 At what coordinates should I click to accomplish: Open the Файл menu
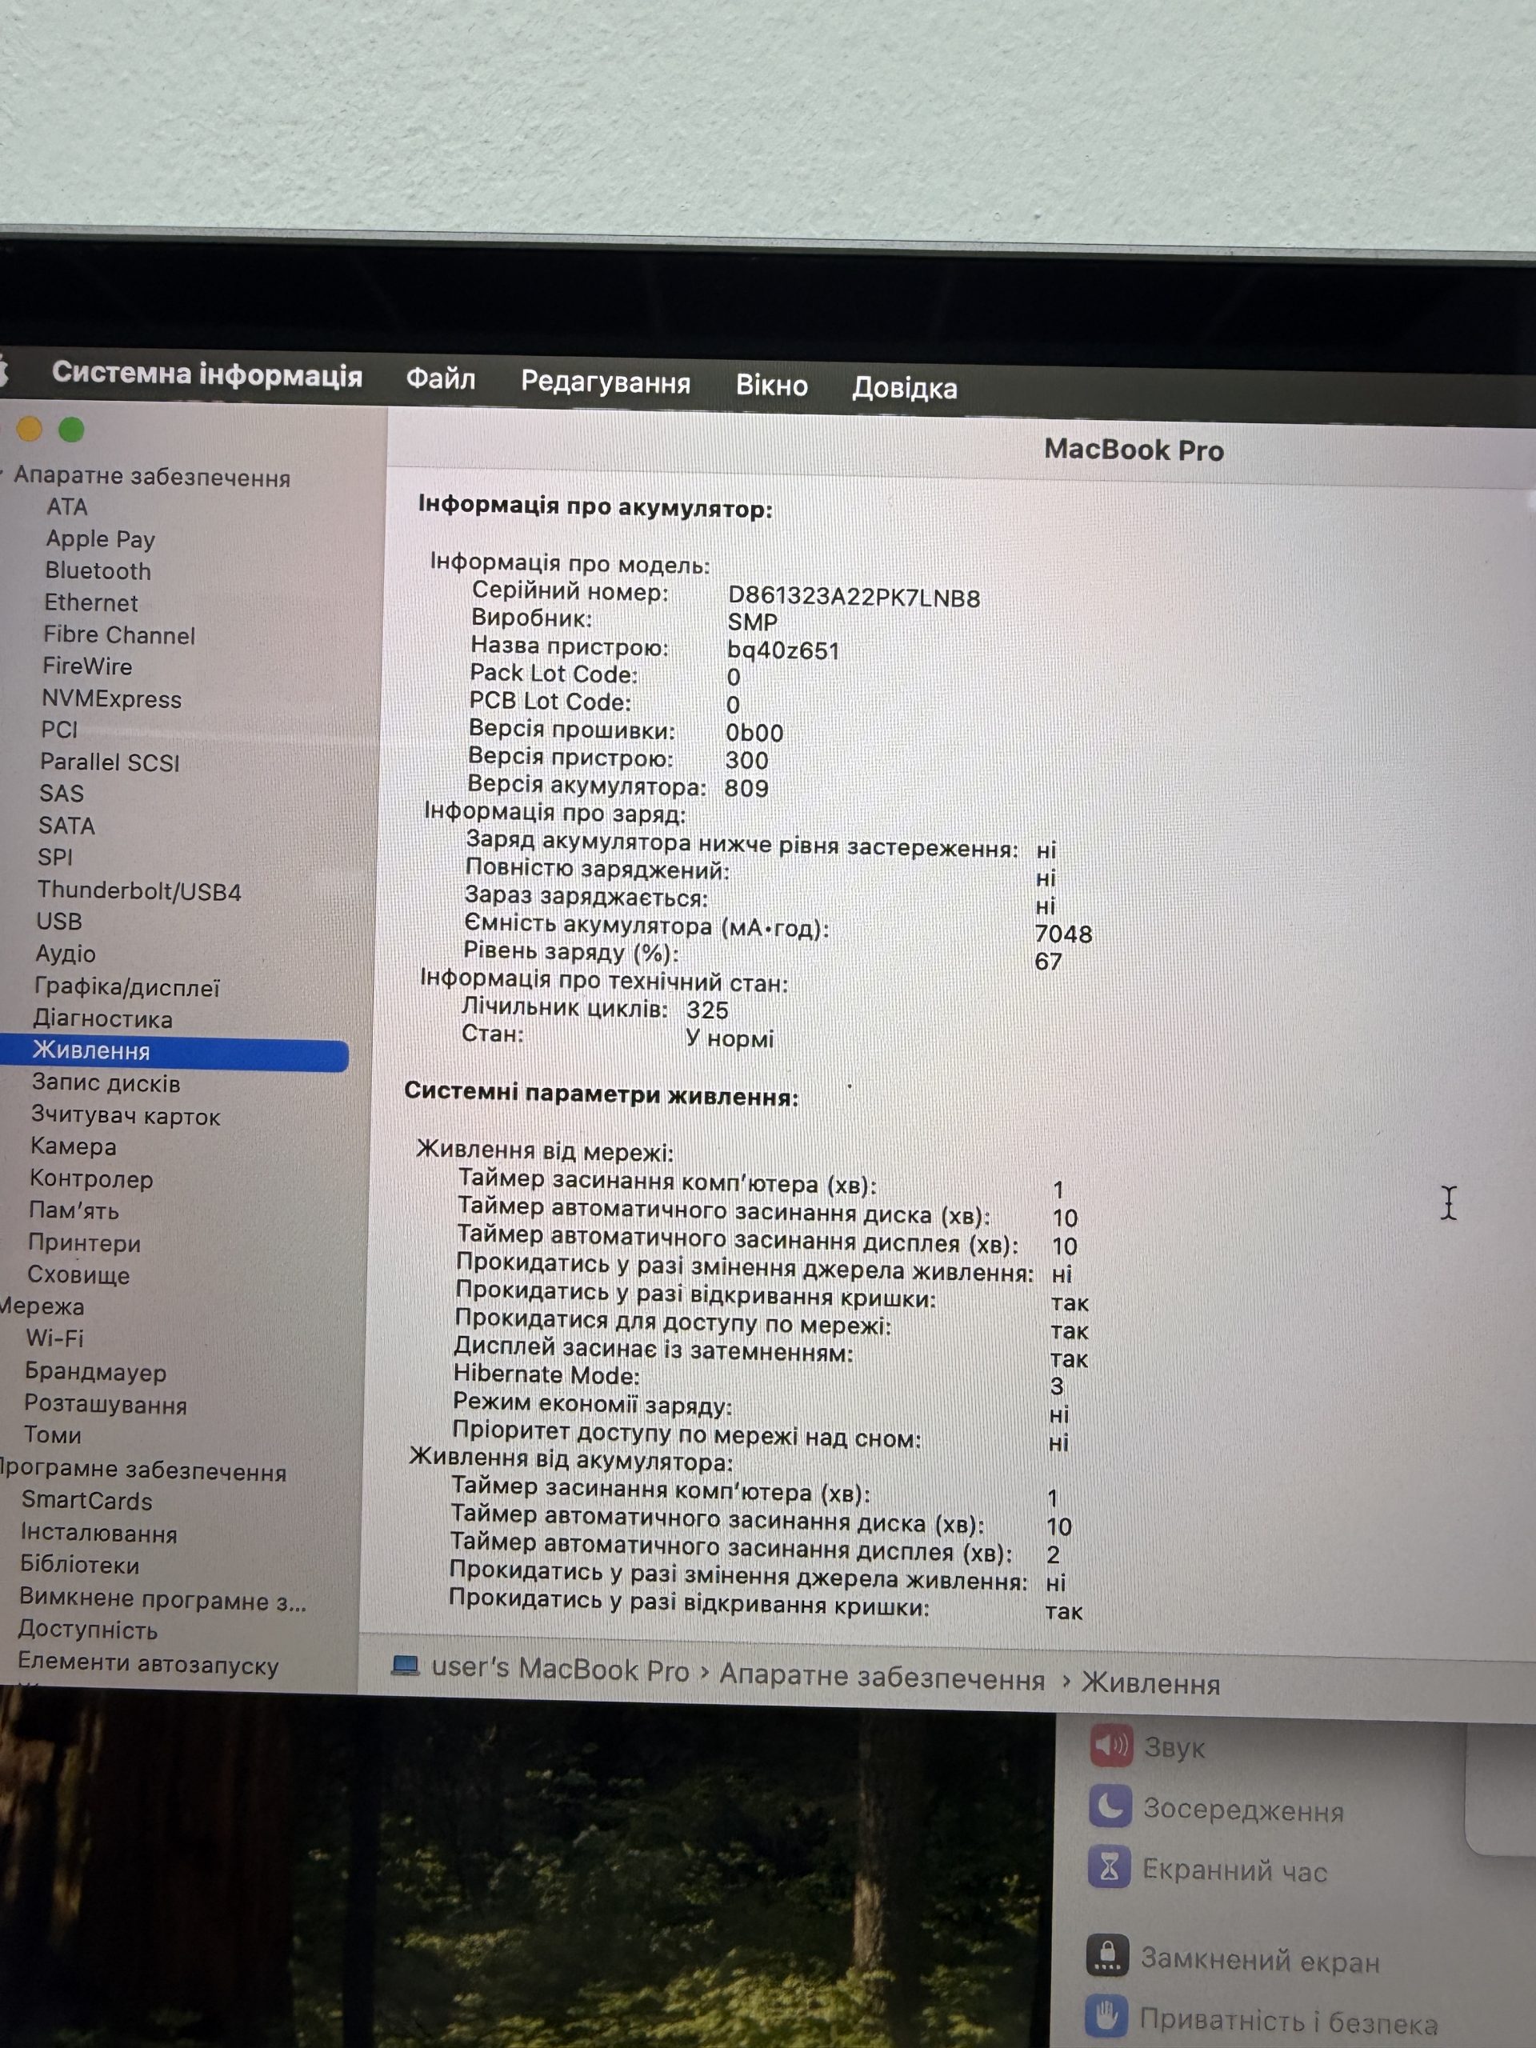tap(441, 378)
